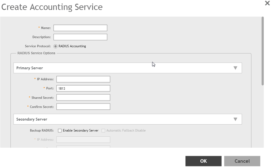Viewport: 271px width, 167px height.
Task: Select the RADIUS Accounting radio button
Action: (55, 46)
